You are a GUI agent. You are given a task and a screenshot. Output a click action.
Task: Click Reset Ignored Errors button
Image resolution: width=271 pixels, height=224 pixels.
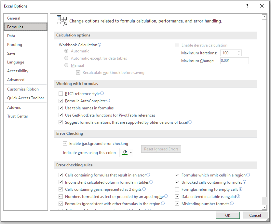161,149
